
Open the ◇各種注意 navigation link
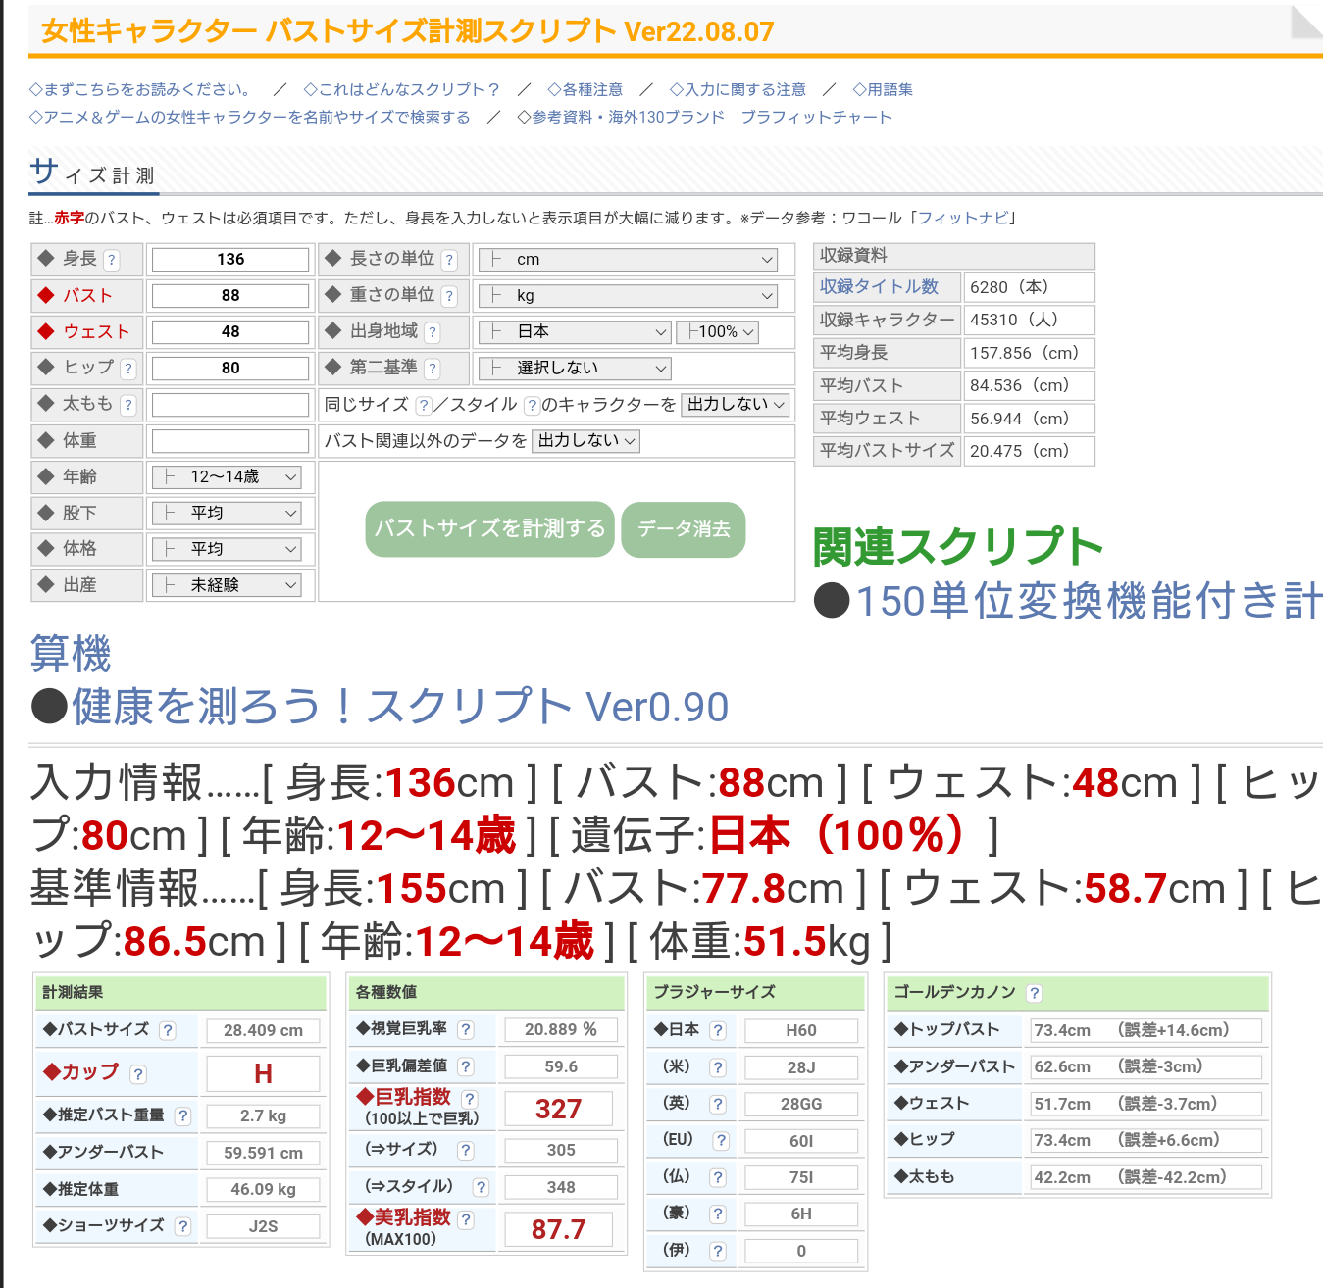585,89
